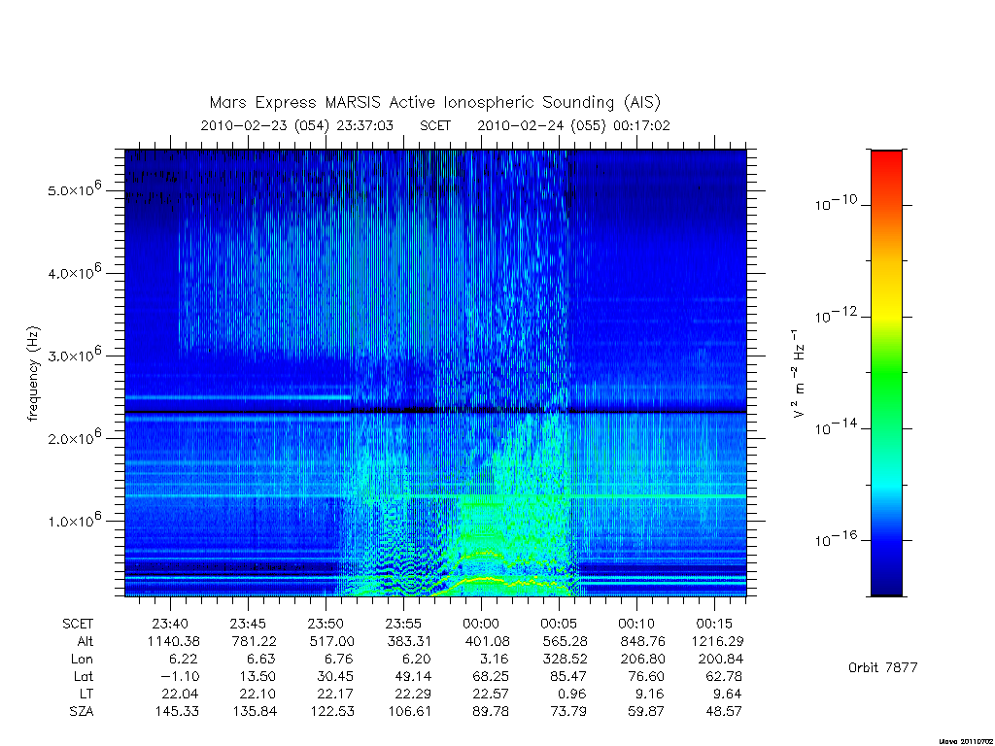Click the 10^-14 colorbar tick label
The width and height of the screenshot is (995, 746).
[x=836, y=426]
